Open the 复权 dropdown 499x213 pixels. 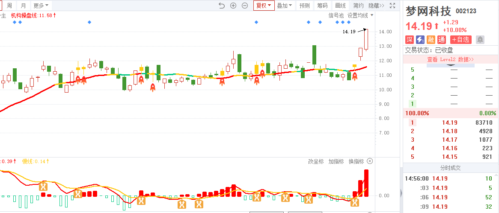264,6
